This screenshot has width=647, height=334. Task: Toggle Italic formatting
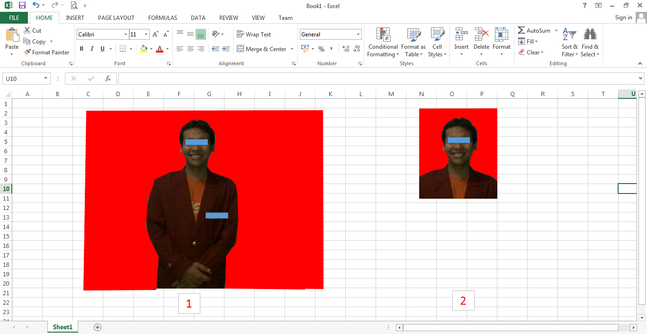tap(92, 49)
